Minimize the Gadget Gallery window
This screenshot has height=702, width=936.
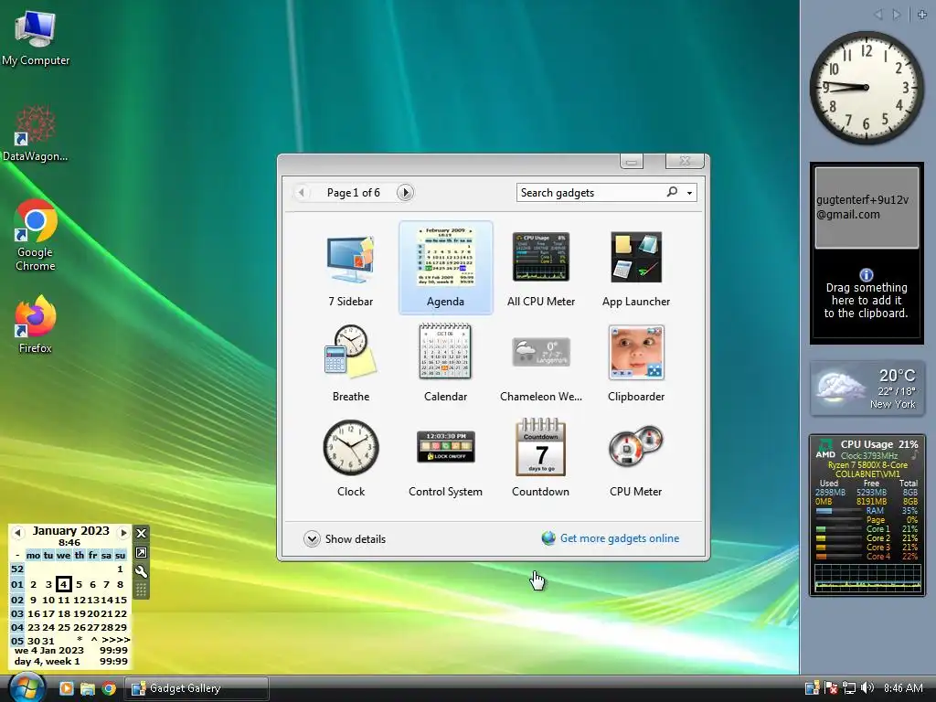click(632, 161)
